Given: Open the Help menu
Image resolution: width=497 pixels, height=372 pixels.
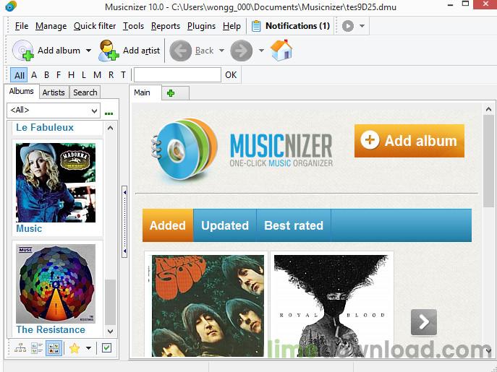Looking at the screenshot, I should 231,26.
